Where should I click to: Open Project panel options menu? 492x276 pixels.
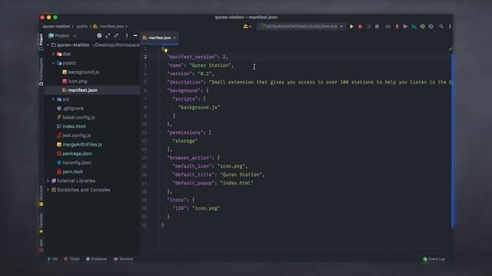point(127,36)
